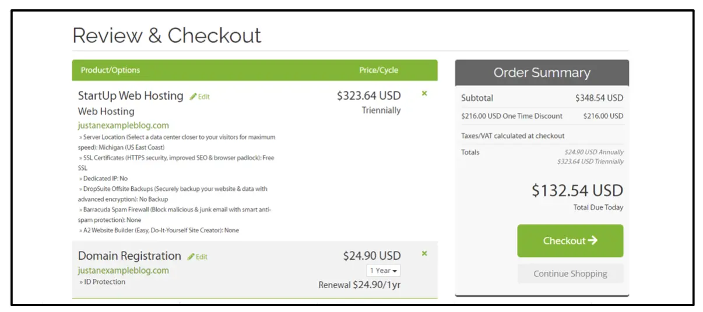
Task: Open the 1 Year registration period dropdown
Action: coord(384,271)
